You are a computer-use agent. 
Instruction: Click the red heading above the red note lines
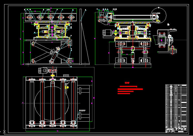127,83
